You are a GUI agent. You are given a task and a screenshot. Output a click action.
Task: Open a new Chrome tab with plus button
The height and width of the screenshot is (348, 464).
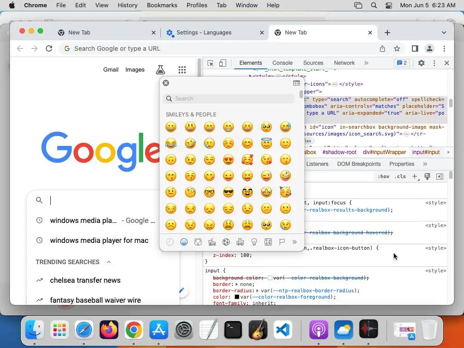tap(387, 33)
